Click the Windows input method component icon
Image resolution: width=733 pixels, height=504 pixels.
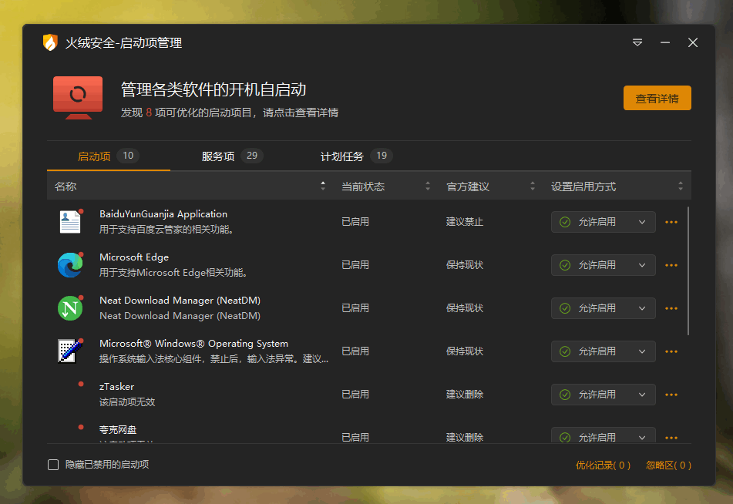coord(69,351)
